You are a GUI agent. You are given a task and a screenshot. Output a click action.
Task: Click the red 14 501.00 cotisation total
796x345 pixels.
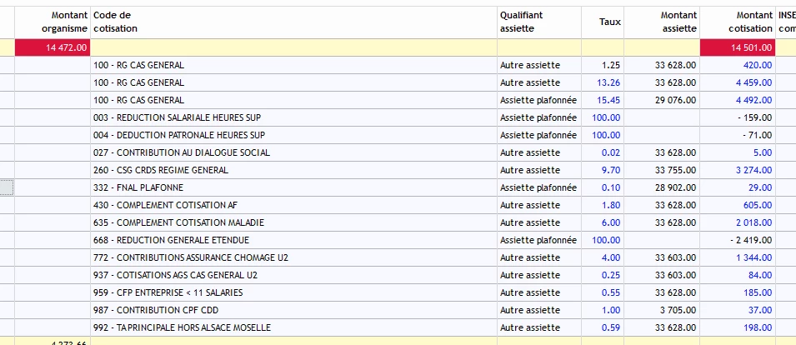(738, 47)
